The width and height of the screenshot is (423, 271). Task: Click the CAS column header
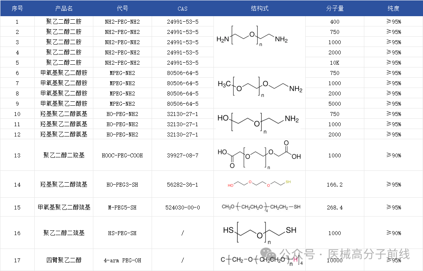click(183, 9)
